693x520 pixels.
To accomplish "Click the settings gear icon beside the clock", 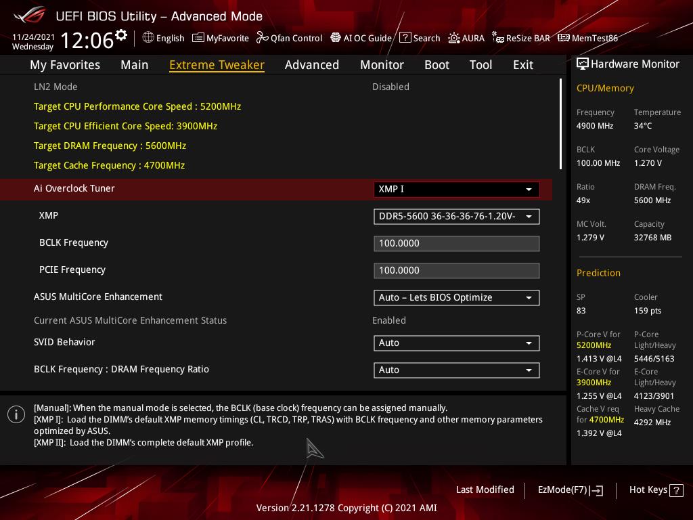I will [121, 35].
